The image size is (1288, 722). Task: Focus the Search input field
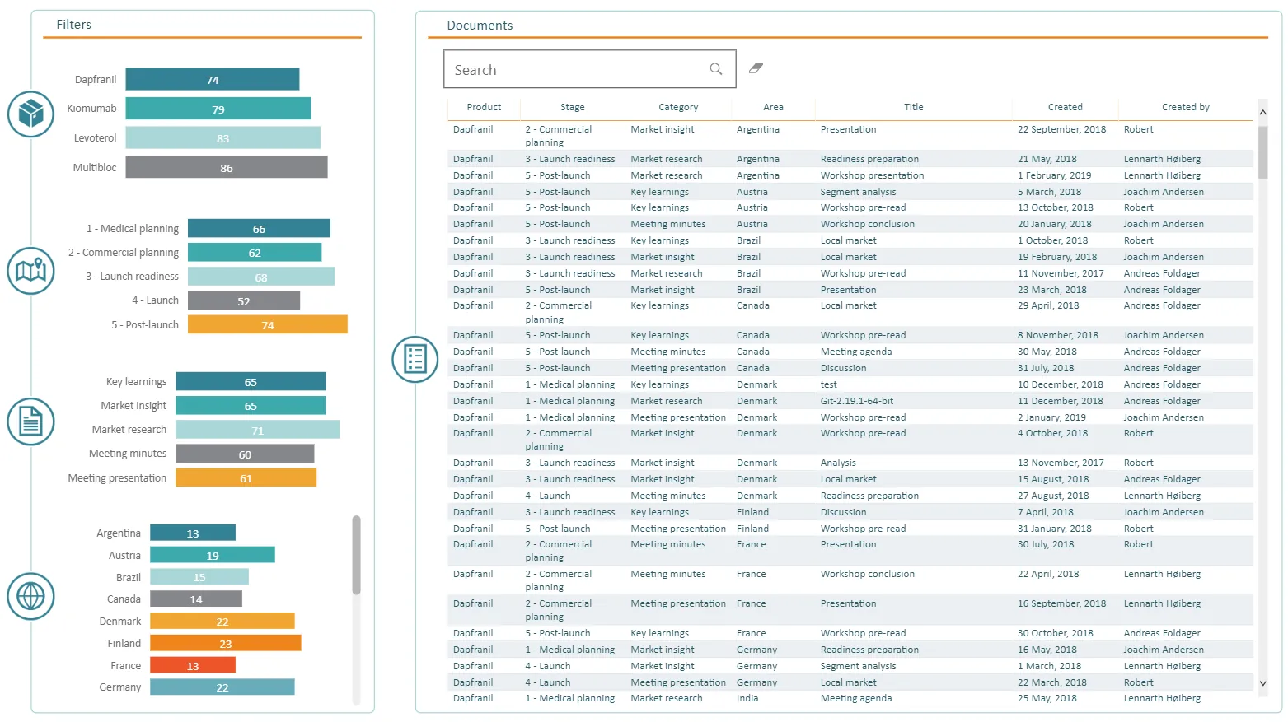[589, 69]
